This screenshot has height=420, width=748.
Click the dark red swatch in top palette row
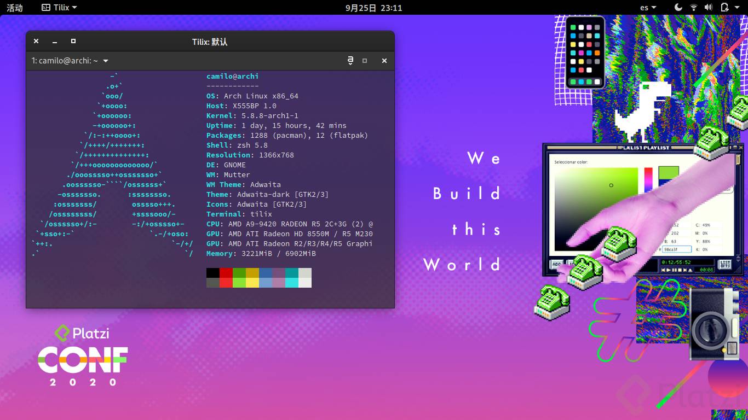point(226,273)
